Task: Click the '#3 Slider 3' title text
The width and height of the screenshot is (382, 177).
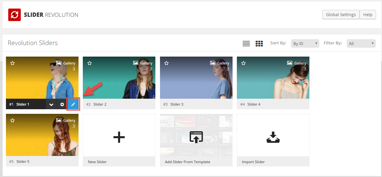Action: [x=173, y=104]
